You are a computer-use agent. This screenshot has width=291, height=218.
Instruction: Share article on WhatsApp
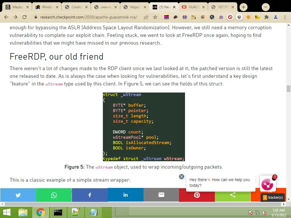coord(54,195)
